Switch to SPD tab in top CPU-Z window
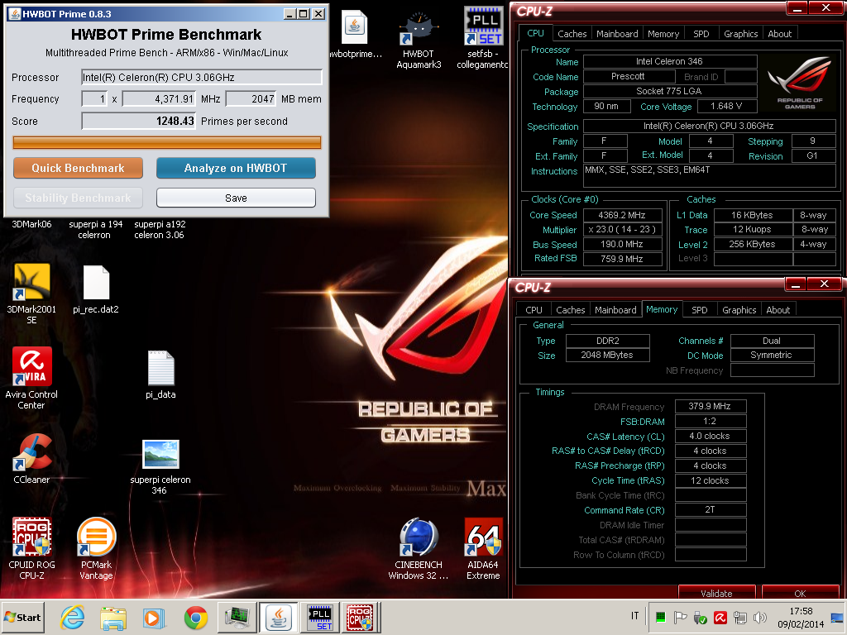 pos(701,33)
